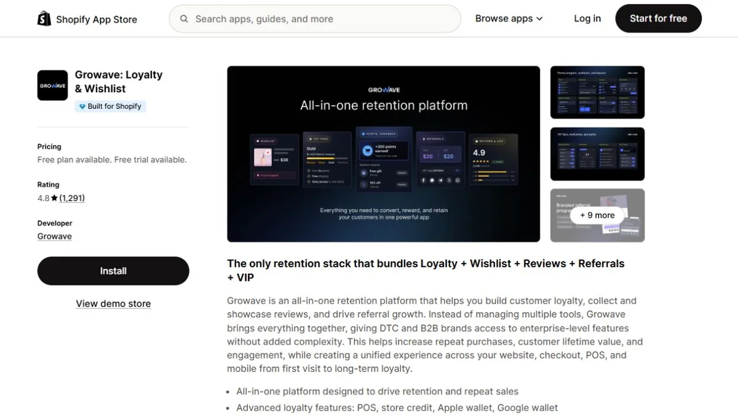This screenshot has width=738, height=415.
Task: Click the Built for Shopify badge
Action: (110, 106)
